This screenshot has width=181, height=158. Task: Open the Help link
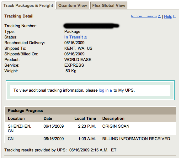coord(168,17)
